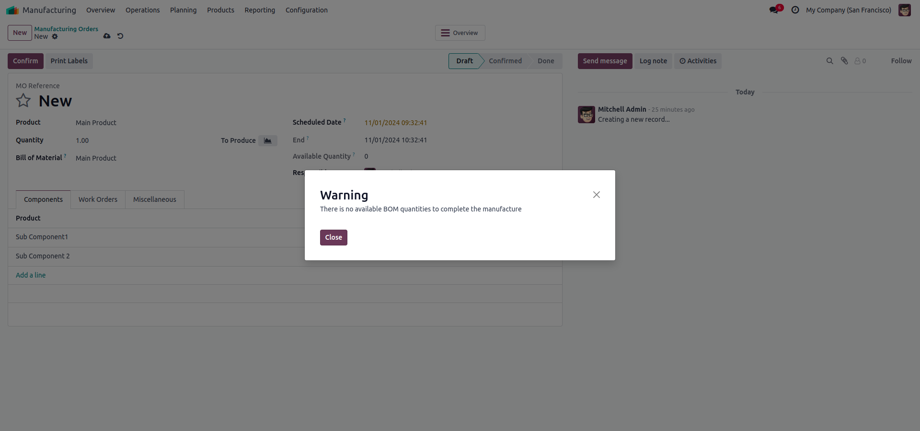Screen dimensions: 920x431
Task: Open the gear actions menu
Action: 55,36
